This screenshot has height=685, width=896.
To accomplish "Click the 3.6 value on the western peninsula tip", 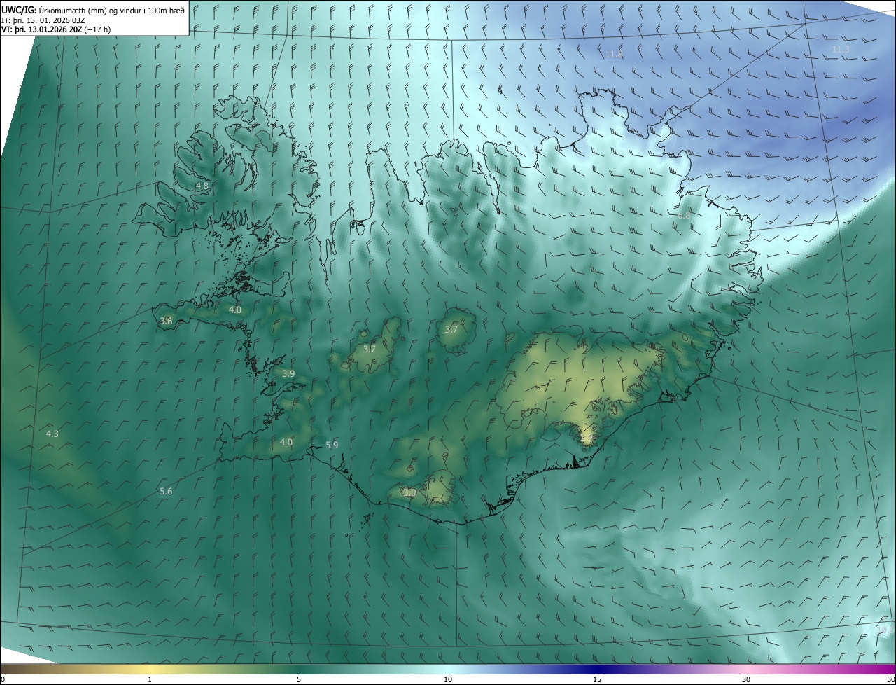I will [x=166, y=321].
